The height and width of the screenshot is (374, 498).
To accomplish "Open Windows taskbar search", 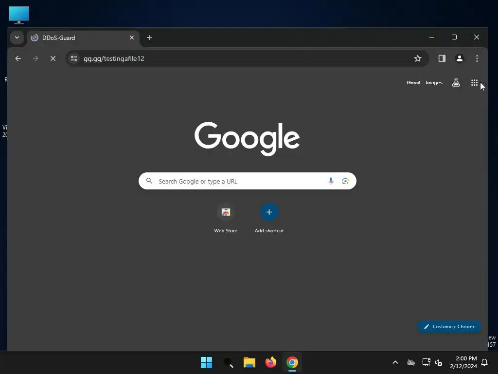I will pos(228,362).
